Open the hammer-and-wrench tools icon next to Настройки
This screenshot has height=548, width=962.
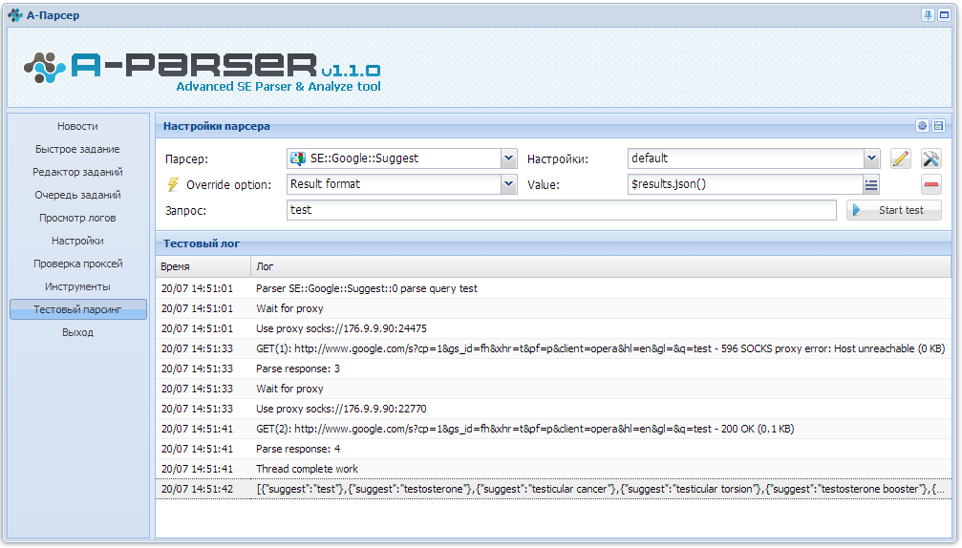click(930, 158)
